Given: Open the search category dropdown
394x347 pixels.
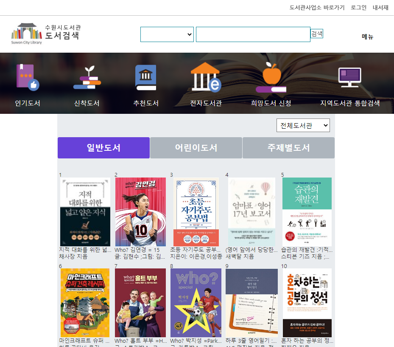Looking at the screenshot, I should coord(167,34).
